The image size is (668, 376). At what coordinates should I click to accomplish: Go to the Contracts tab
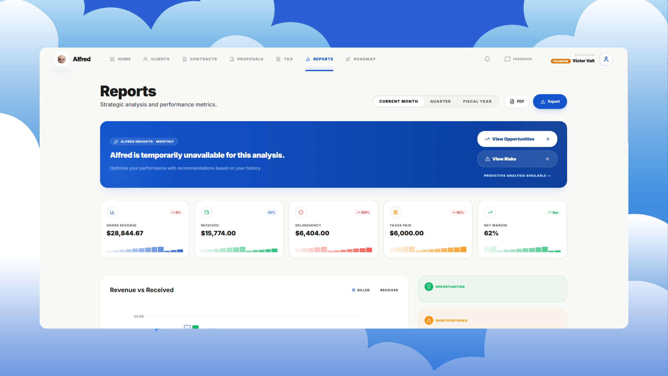pos(200,59)
